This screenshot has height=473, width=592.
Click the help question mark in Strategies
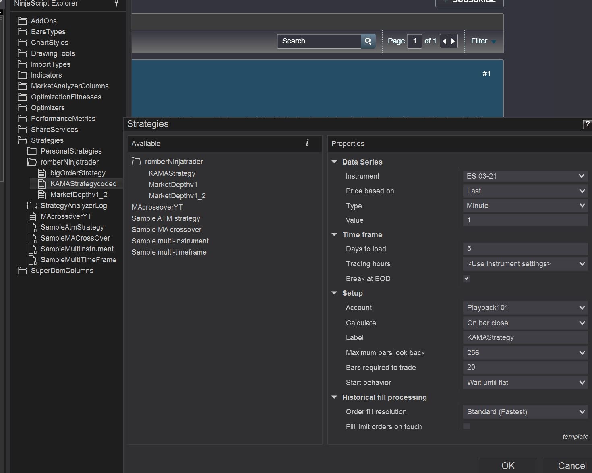click(x=587, y=124)
